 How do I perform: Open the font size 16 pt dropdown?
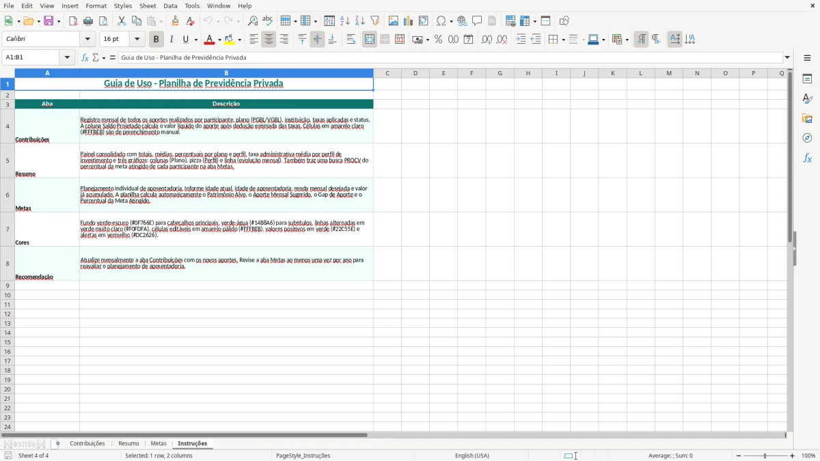pos(137,40)
